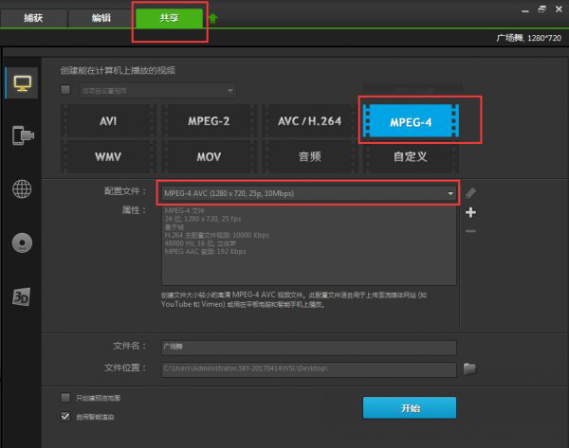This screenshot has width=569, height=448.
Task: Click the pencil icon to edit profile
Action: tap(471, 193)
